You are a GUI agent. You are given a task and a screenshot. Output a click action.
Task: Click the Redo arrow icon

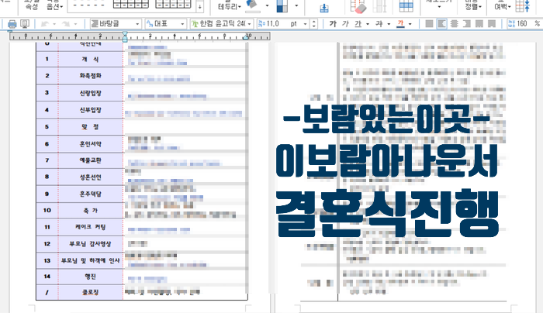click(x=66, y=24)
